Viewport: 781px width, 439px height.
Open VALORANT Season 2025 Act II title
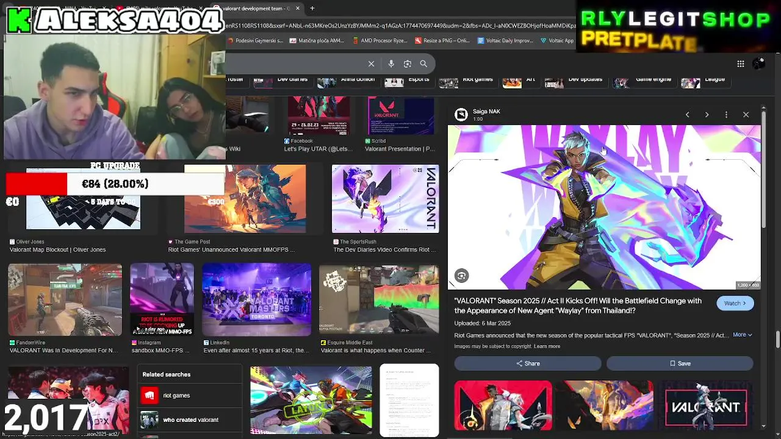[x=578, y=305]
